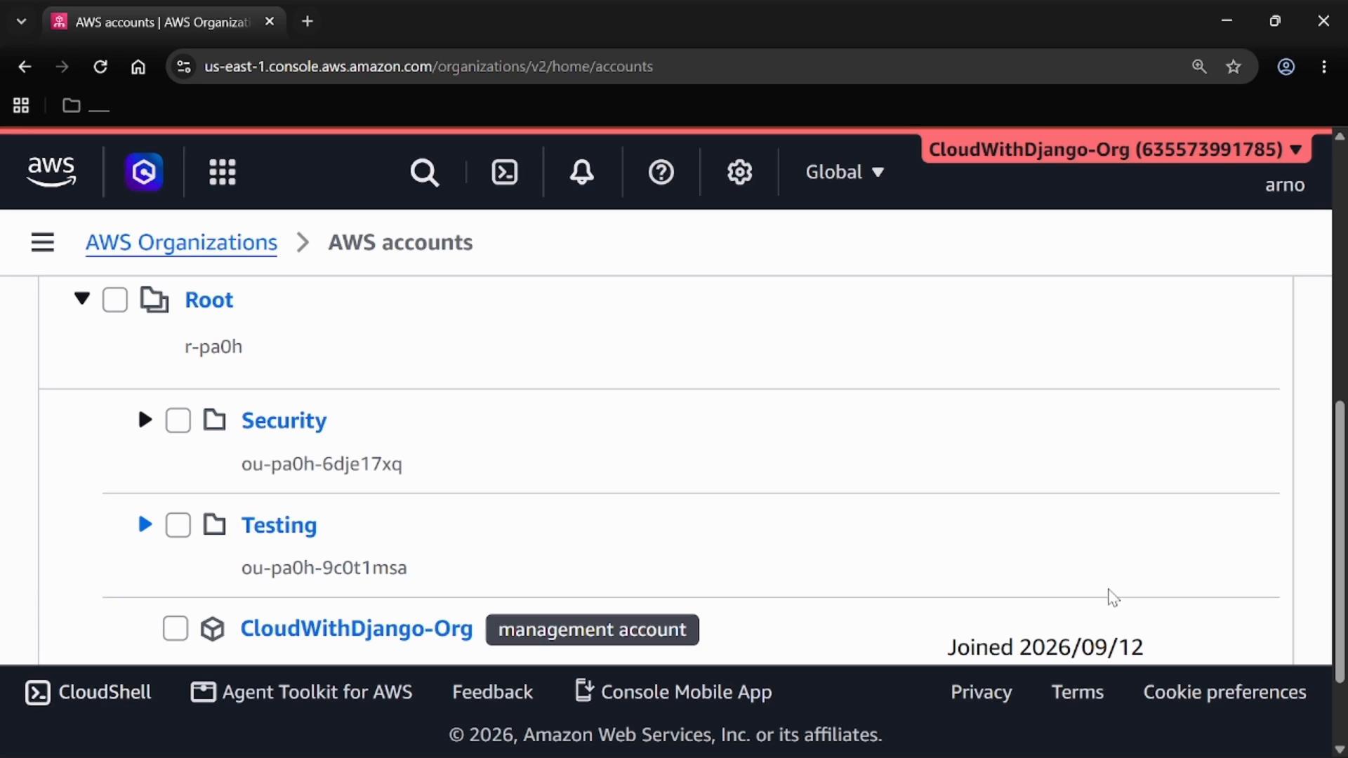Image resolution: width=1348 pixels, height=758 pixels.
Task: Select the Root checkbox
Action: (115, 300)
